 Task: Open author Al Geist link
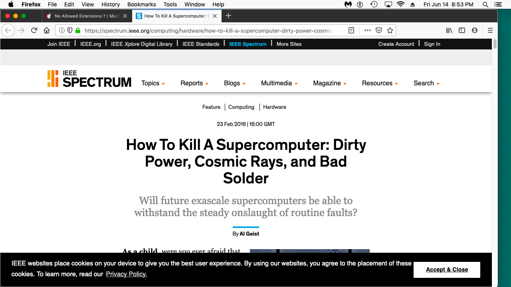[250, 234]
